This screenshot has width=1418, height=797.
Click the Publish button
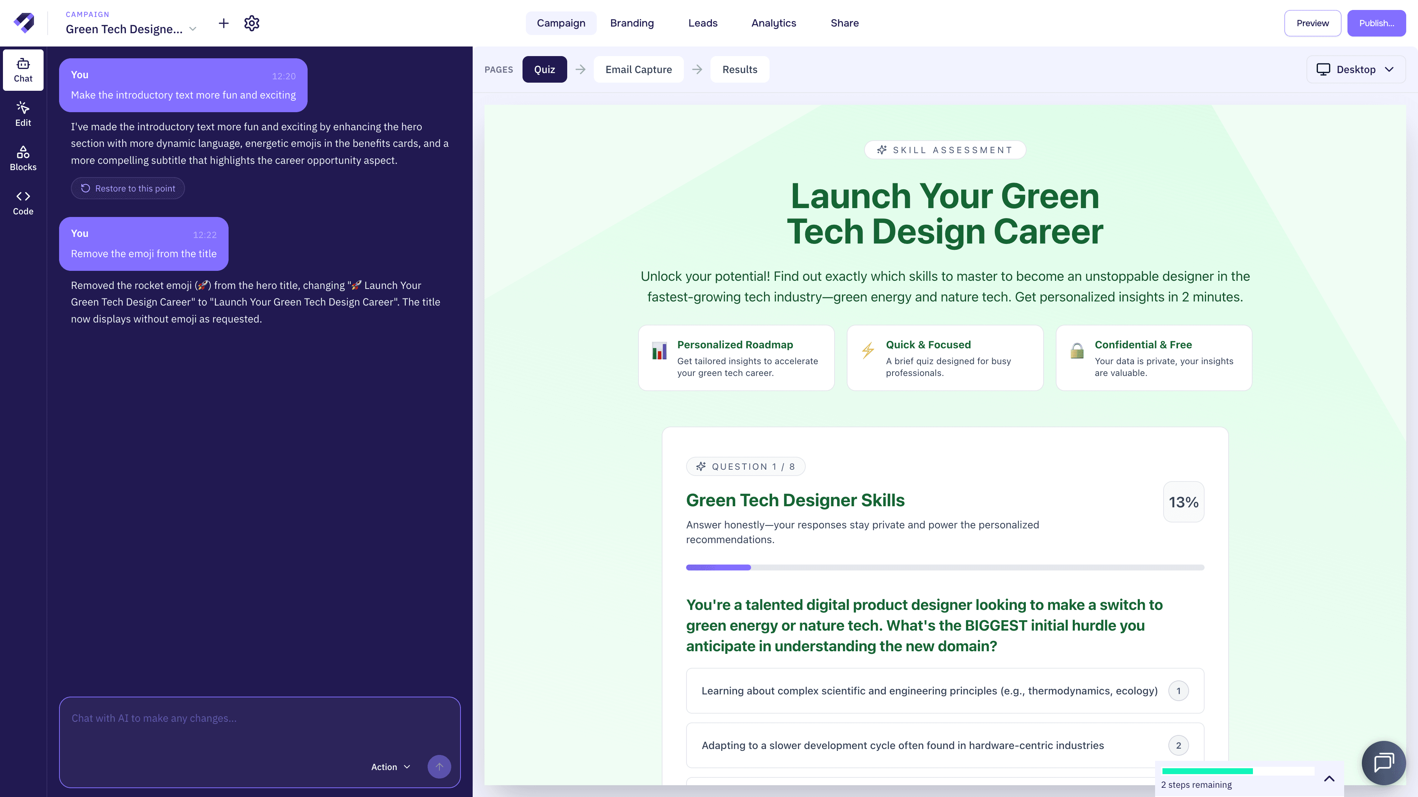tap(1376, 23)
